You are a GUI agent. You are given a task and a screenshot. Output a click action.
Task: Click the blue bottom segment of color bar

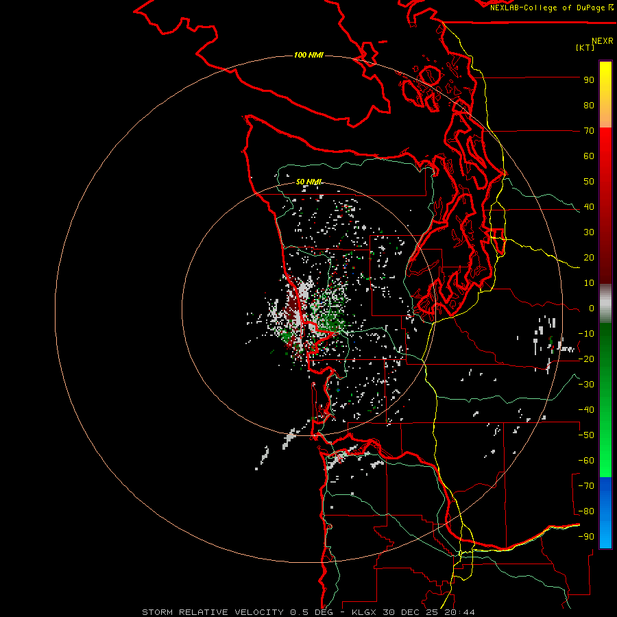pos(605,512)
